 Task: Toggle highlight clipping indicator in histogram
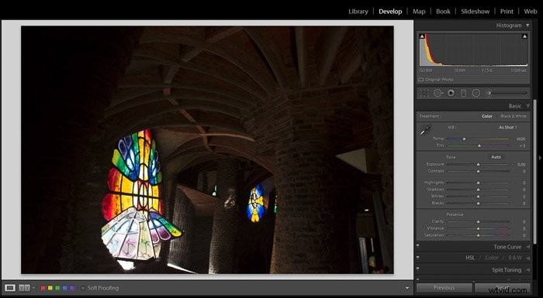(524, 36)
